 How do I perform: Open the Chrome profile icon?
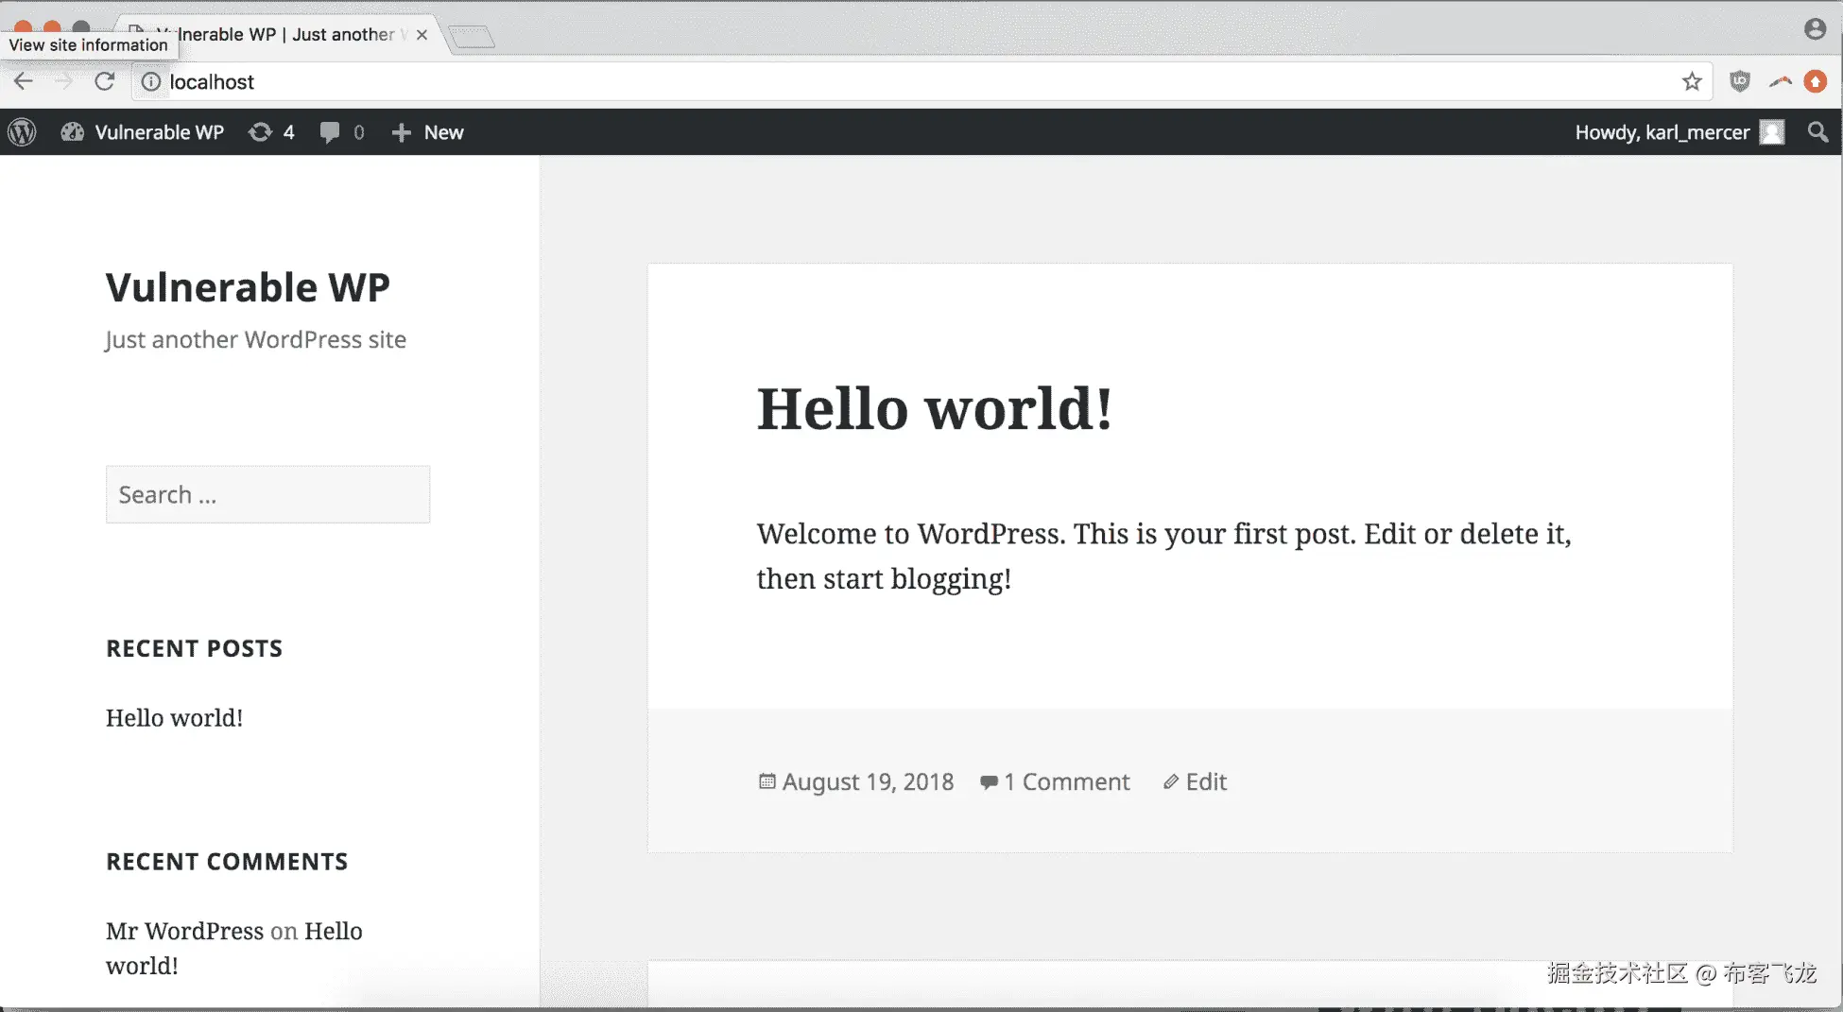[1815, 29]
